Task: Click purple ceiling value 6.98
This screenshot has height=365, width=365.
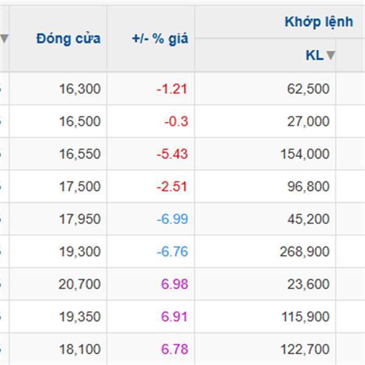Action: click(x=175, y=284)
